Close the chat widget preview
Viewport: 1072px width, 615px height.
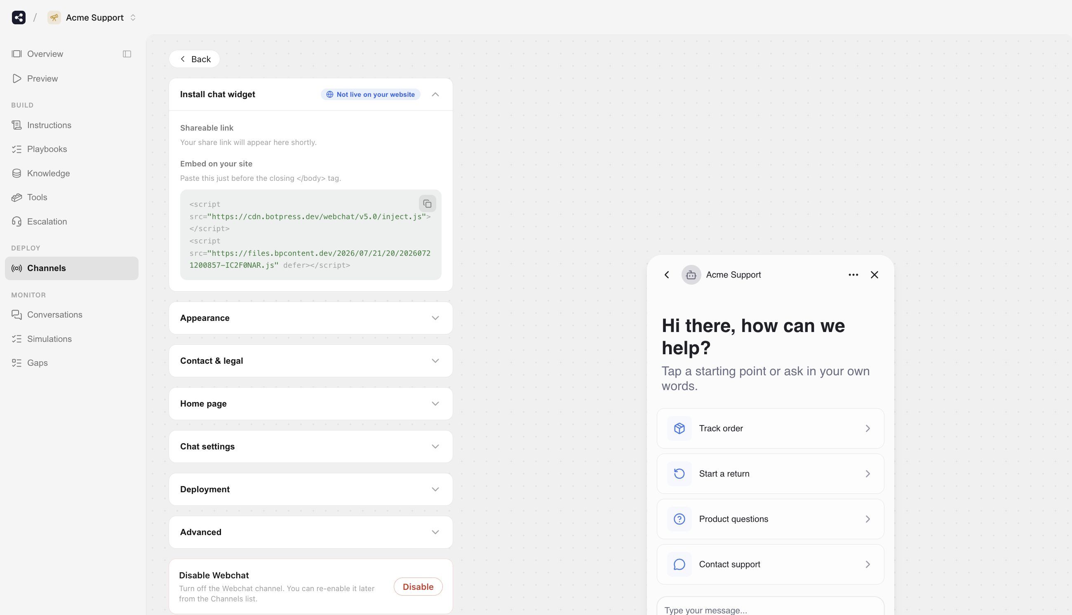[875, 275]
